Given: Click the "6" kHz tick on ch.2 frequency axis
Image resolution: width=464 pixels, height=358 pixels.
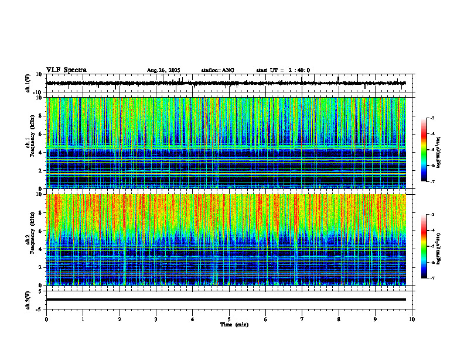Looking at the screenshot, I should pyautogui.click(x=41, y=231).
